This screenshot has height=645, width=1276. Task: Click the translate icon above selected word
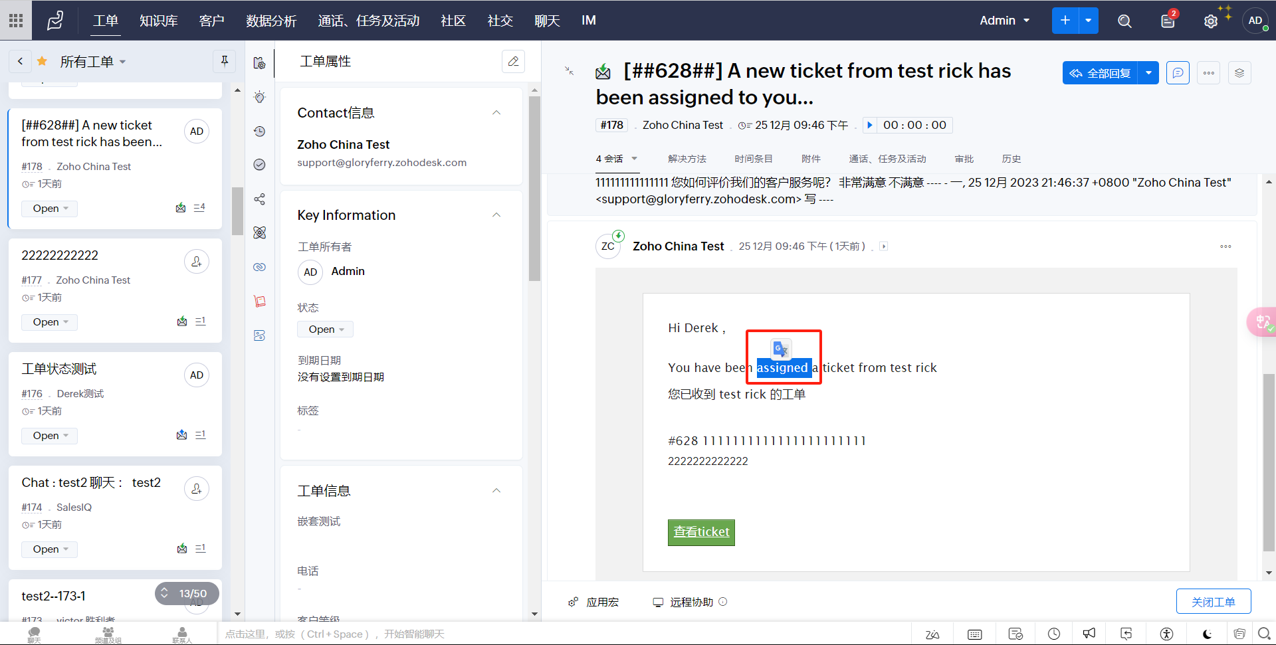[781, 349]
